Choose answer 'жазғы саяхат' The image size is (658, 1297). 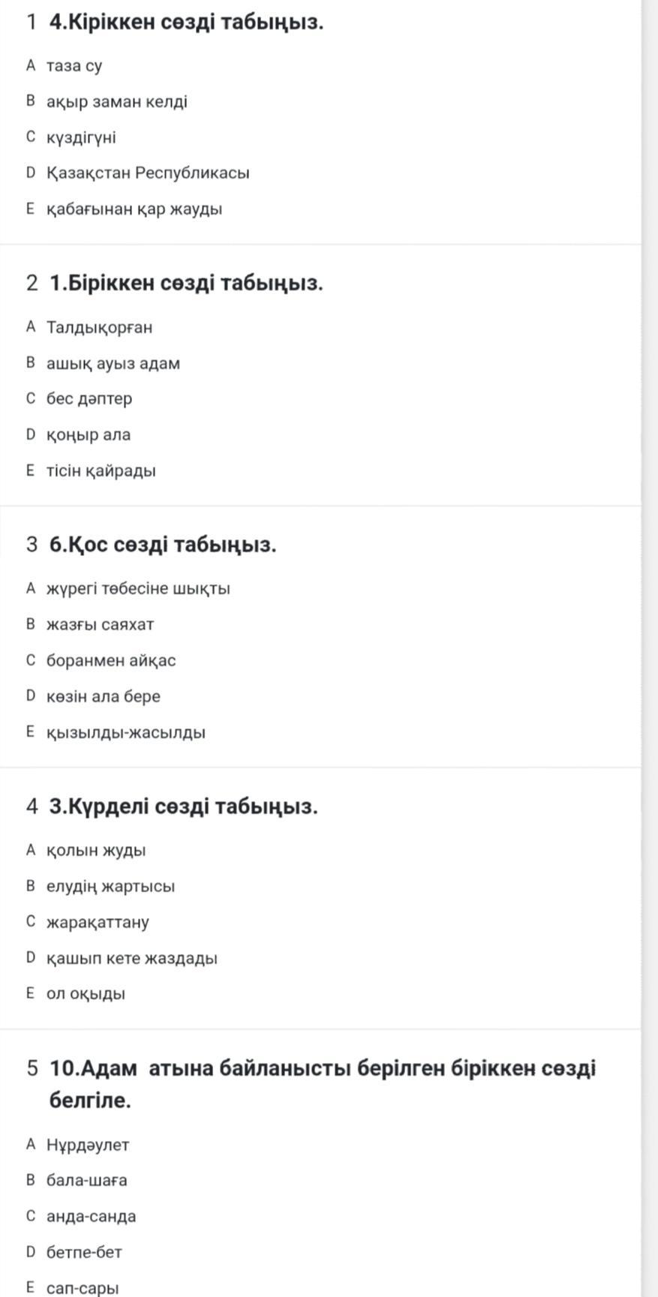[100, 625]
